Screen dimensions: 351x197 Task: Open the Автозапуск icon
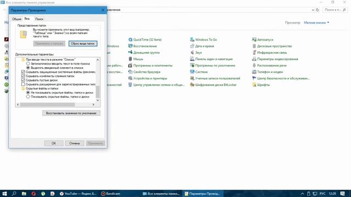254,39
